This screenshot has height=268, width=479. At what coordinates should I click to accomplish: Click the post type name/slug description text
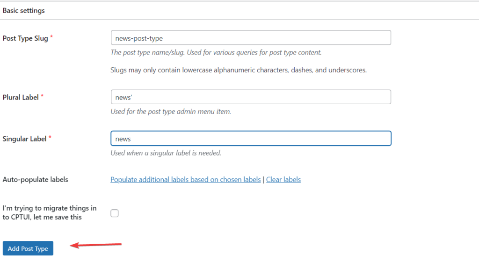216,53
